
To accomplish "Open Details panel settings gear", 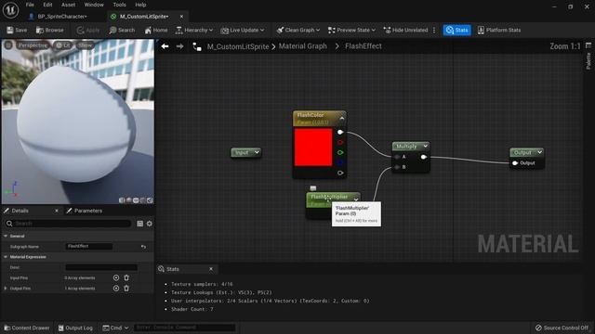I will tap(149, 224).
